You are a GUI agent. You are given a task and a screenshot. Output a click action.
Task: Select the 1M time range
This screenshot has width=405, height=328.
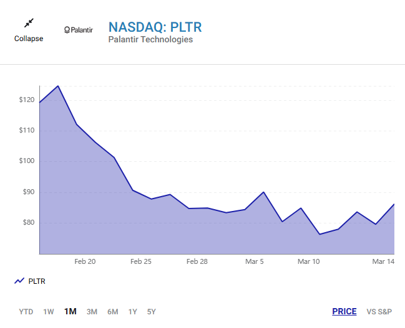pos(70,312)
